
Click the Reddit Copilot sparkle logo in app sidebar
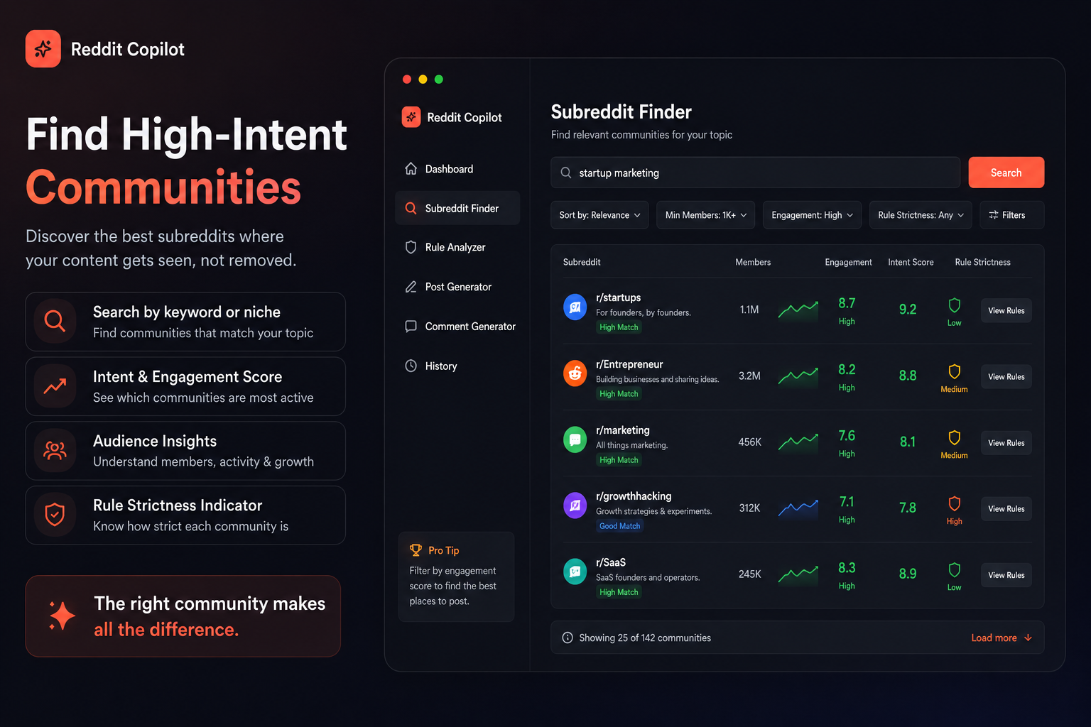(x=411, y=117)
